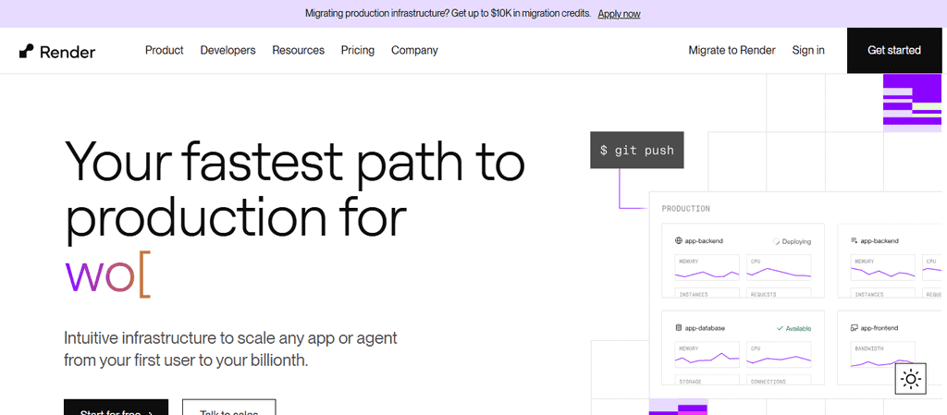Open the Developers menu
This screenshot has height=415, width=947.
228,51
